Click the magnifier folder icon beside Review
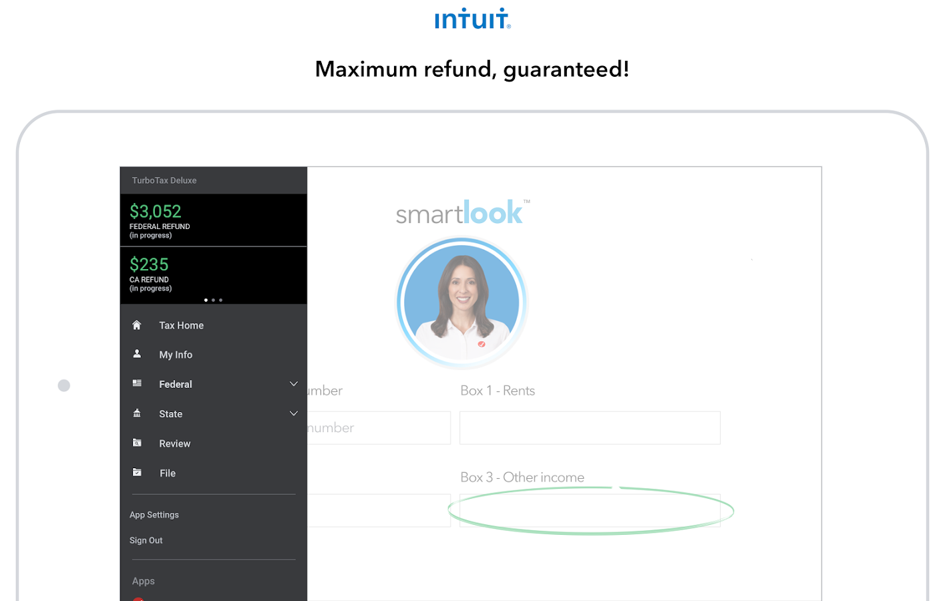The height and width of the screenshot is (601, 945). 137,443
